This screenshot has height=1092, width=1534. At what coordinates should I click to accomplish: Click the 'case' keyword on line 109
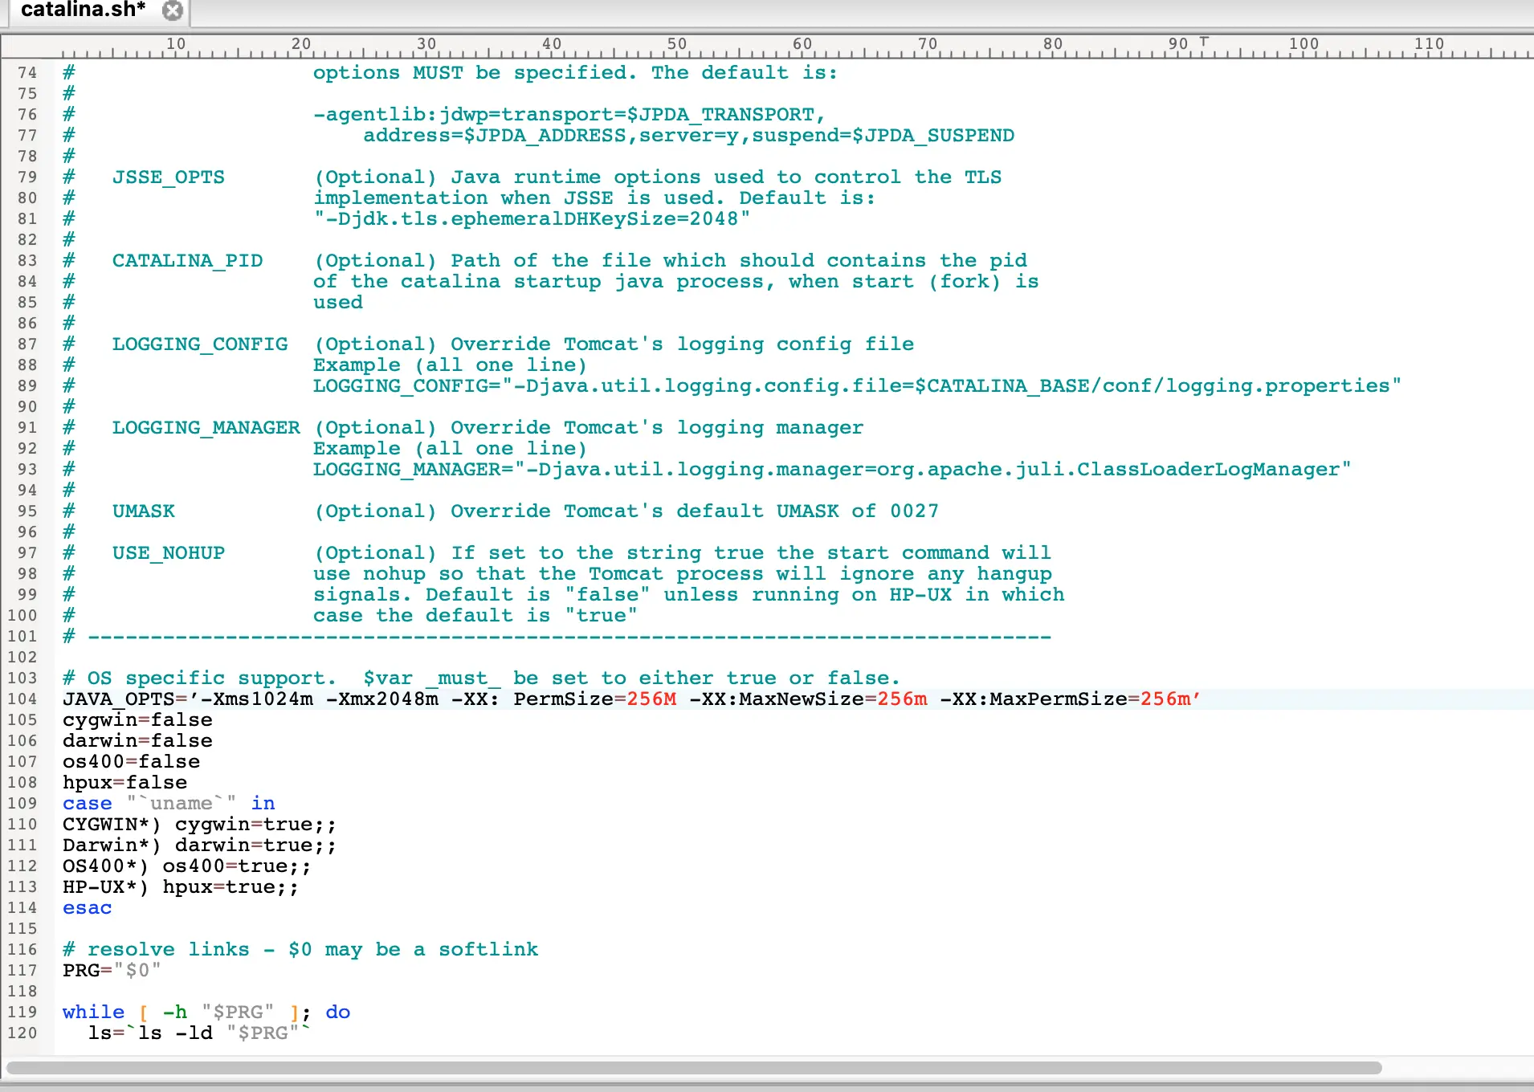click(x=88, y=804)
